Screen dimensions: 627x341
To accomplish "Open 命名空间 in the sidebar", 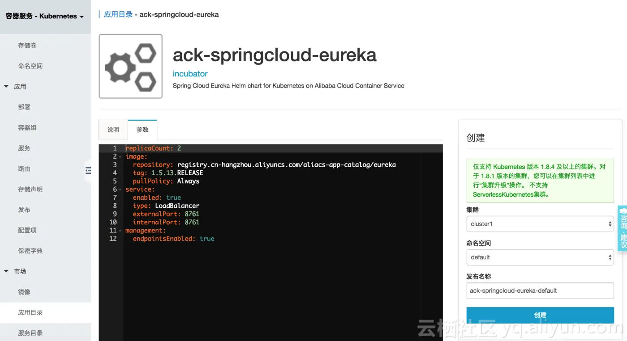I will 30,66.
